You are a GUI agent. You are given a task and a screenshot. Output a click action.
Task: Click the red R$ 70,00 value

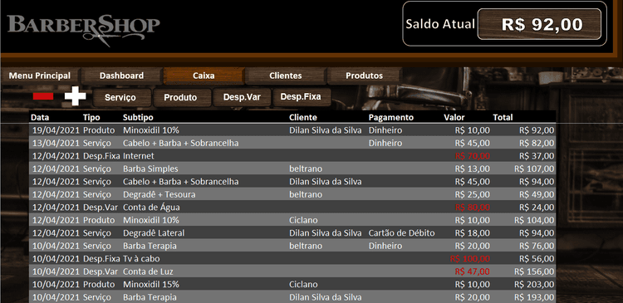pyautogui.click(x=473, y=156)
